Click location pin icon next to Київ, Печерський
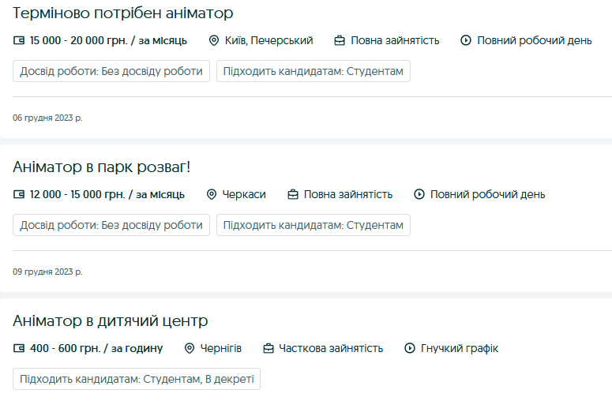 (x=213, y=40)
